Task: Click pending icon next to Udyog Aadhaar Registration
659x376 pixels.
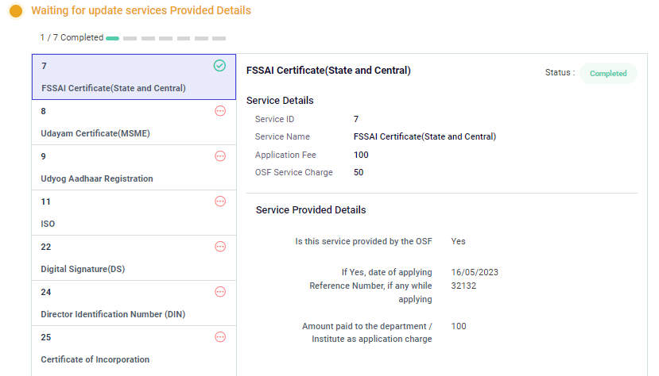Action: 220,156
